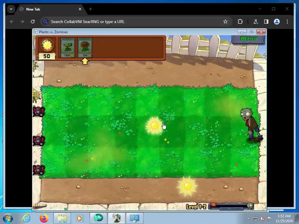Collect the sun on the bottom dirt strip
Viewport: 299px width, 224px height.
[187, 186]
